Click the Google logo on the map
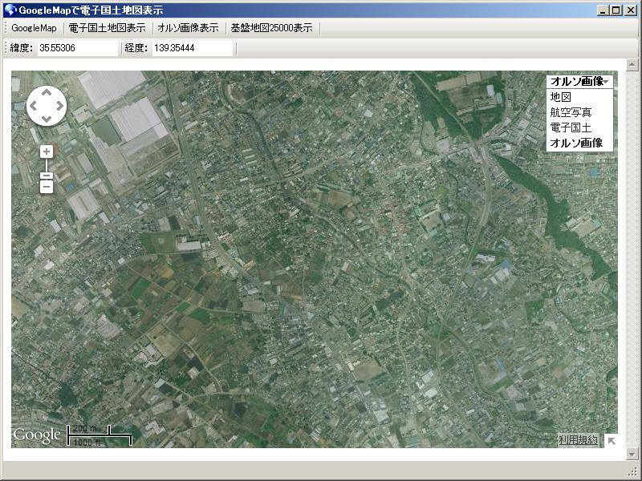This screenshot has height=481, width=642. click(36, 434)
